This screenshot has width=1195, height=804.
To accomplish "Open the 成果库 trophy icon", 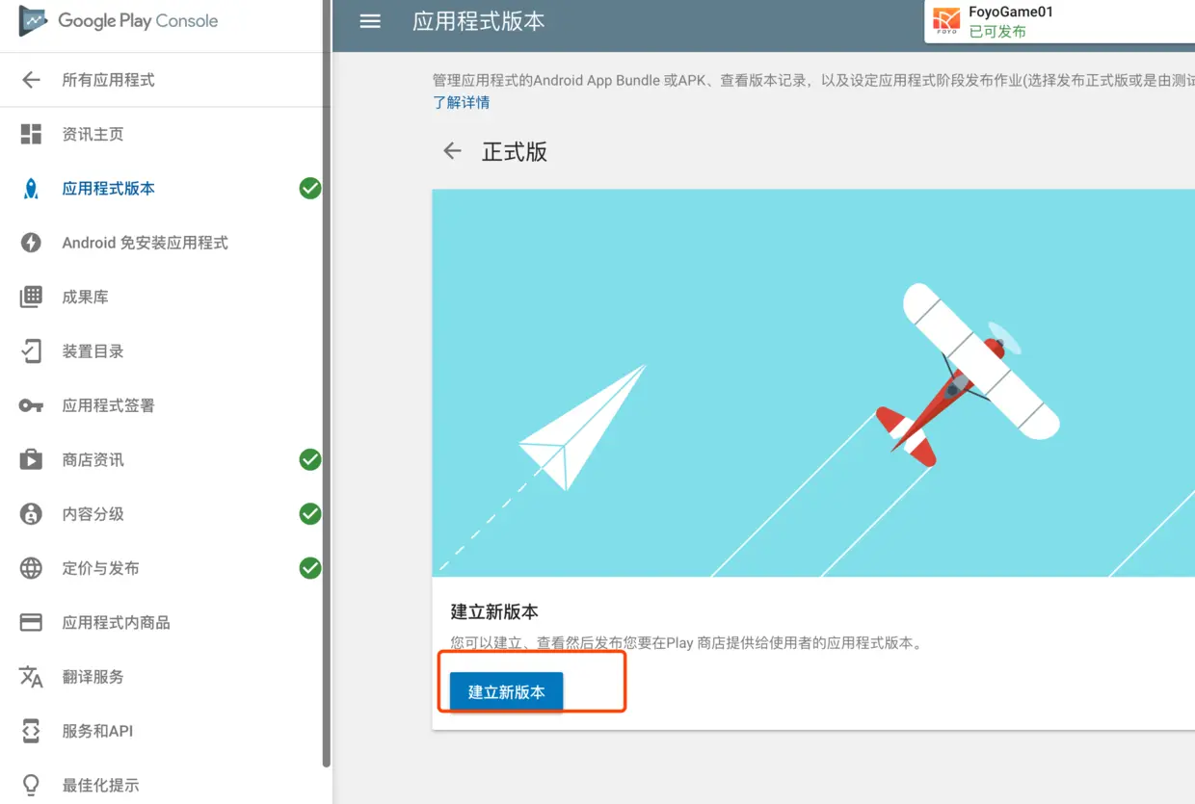I will [x=30, y=297].
